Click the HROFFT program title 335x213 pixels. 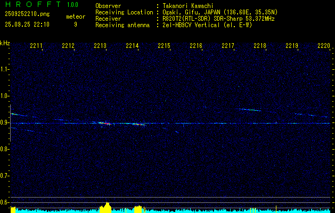click(x=34, y=4)
